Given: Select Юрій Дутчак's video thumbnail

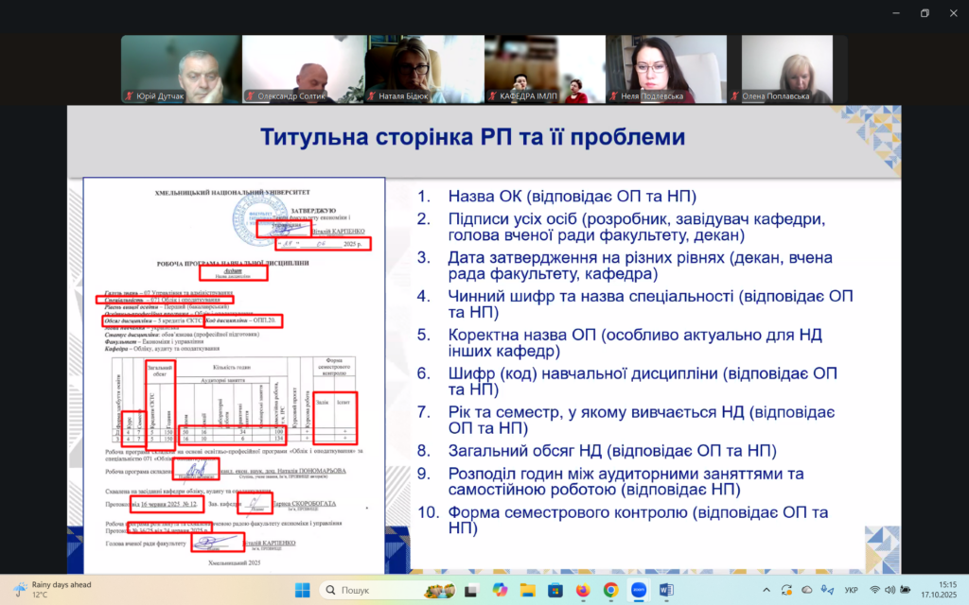Looking at the screenshot, I should tap(181, 70).
